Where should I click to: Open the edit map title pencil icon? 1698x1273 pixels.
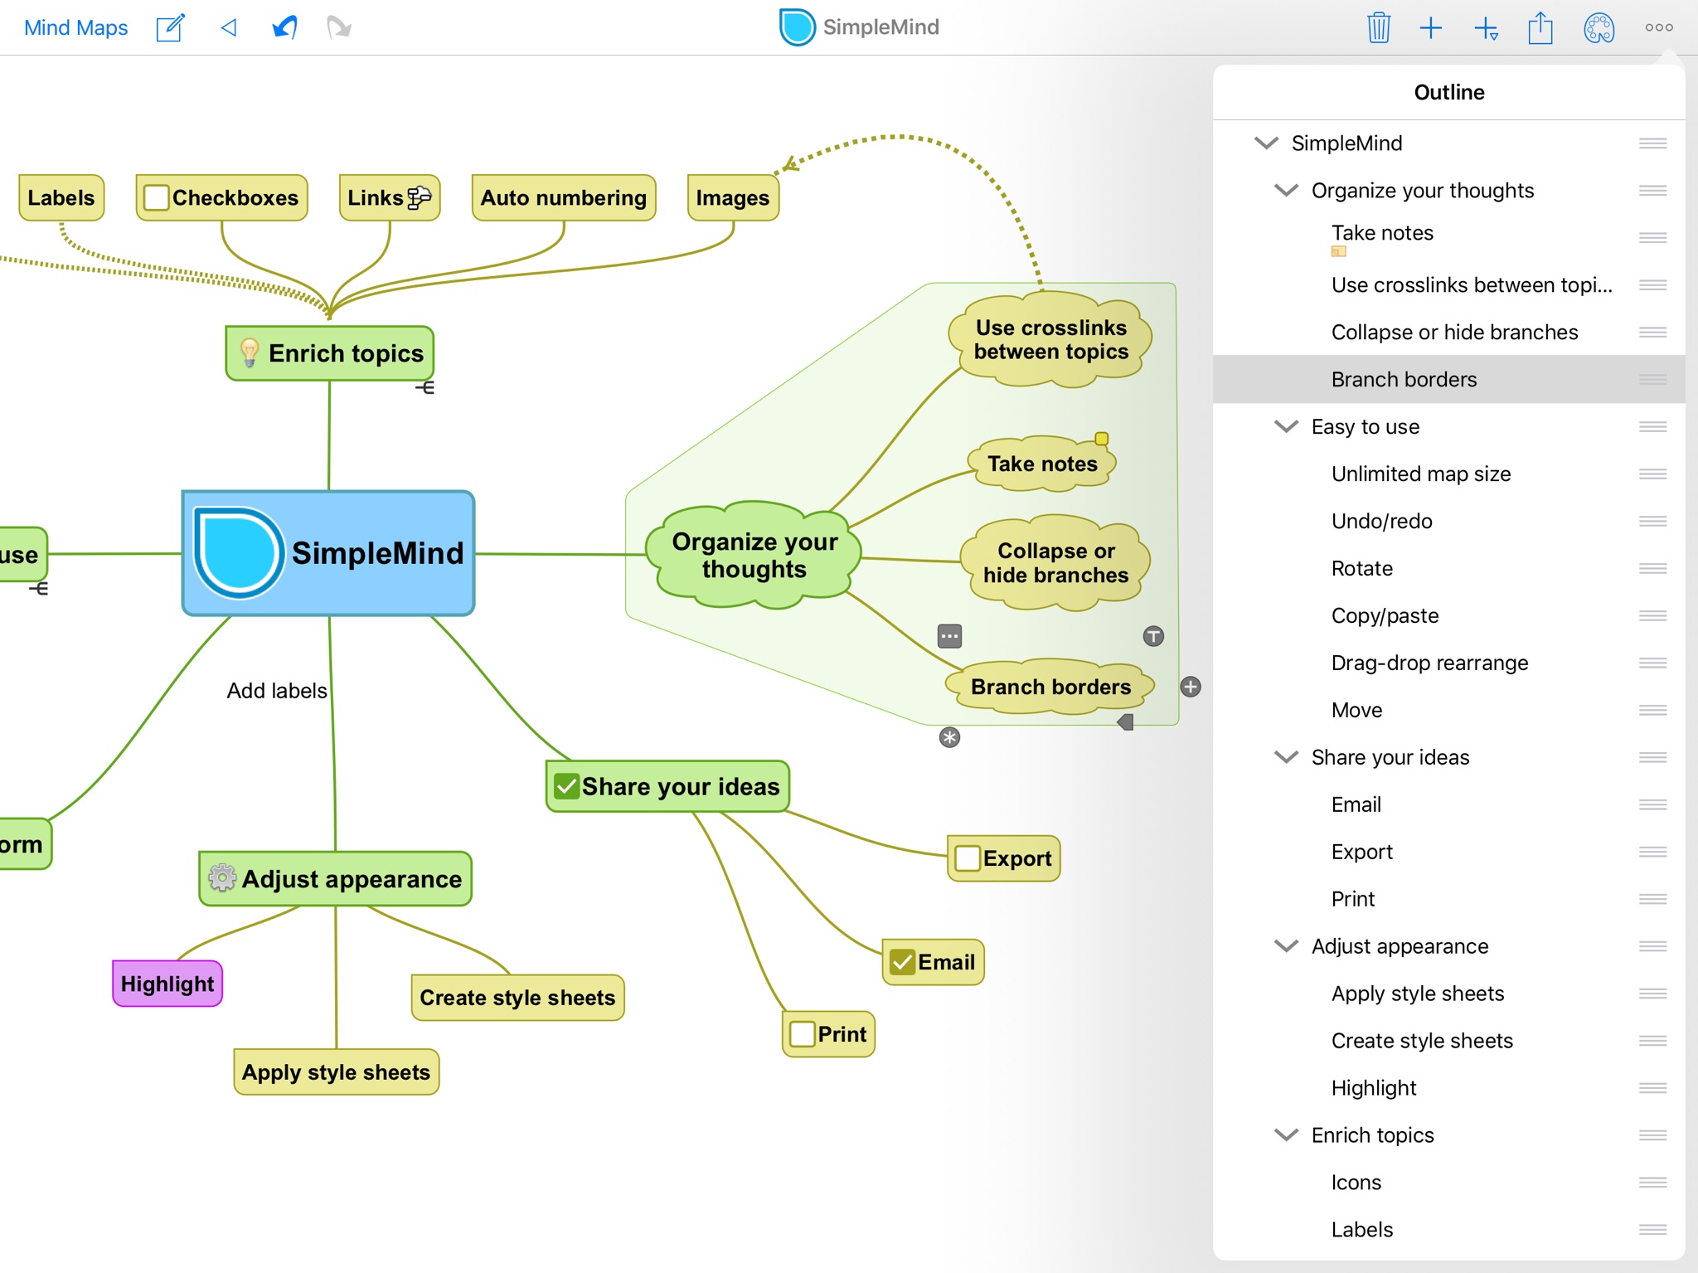click(170, 27)
